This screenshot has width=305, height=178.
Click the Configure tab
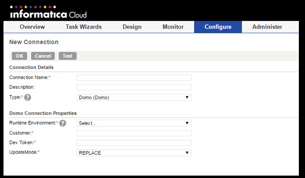[x=218, y=27]
